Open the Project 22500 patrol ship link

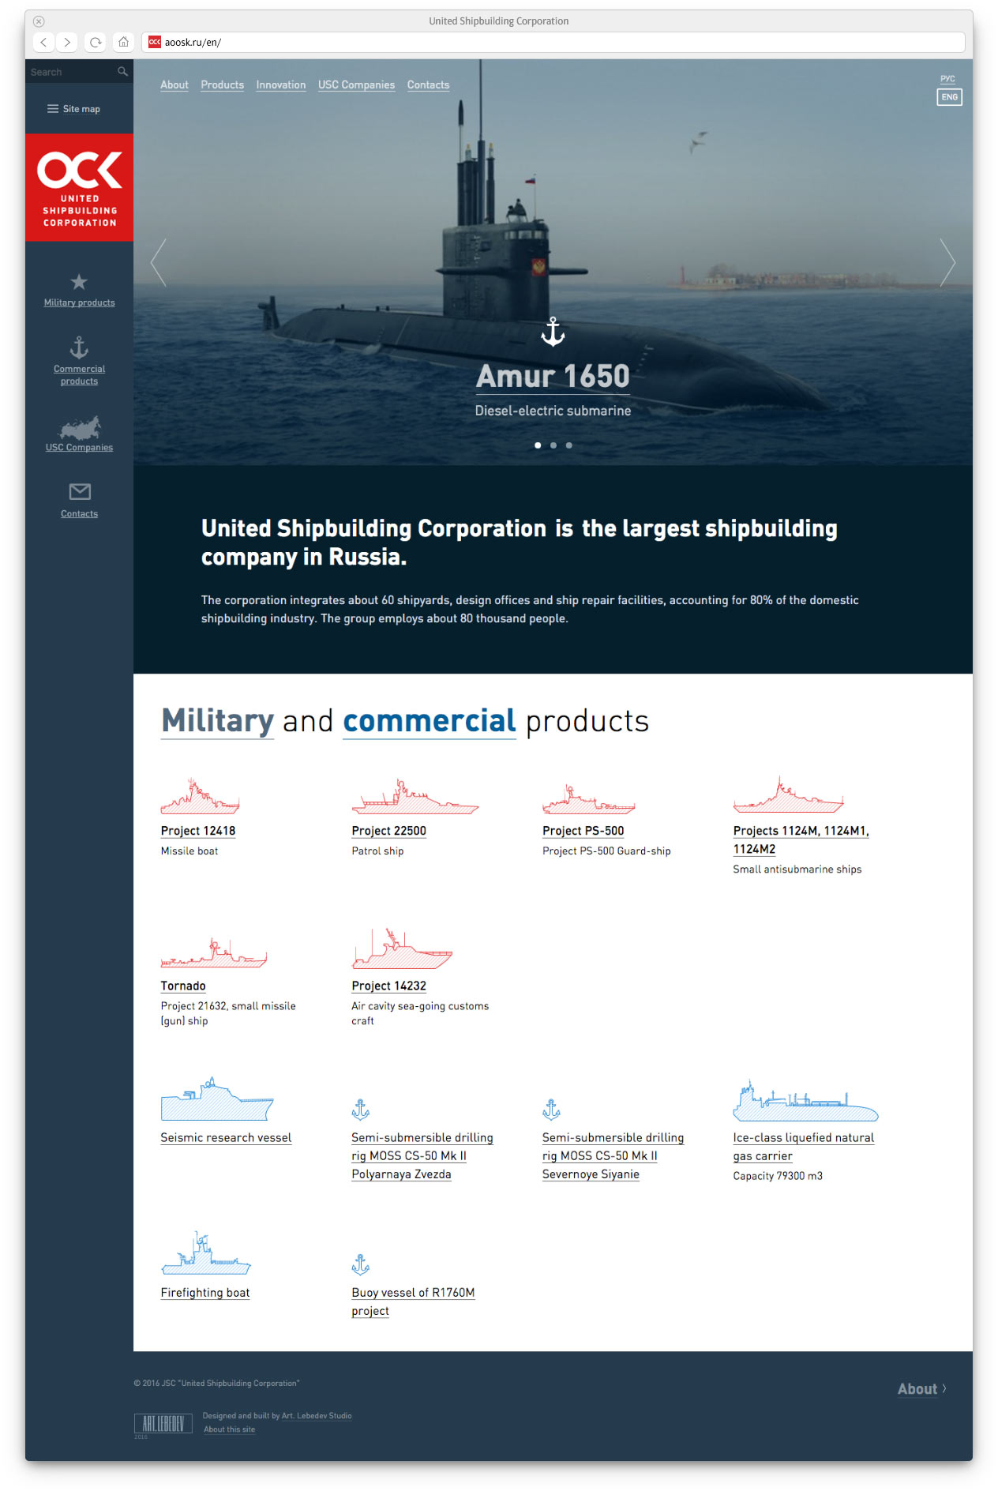[388, 831]
